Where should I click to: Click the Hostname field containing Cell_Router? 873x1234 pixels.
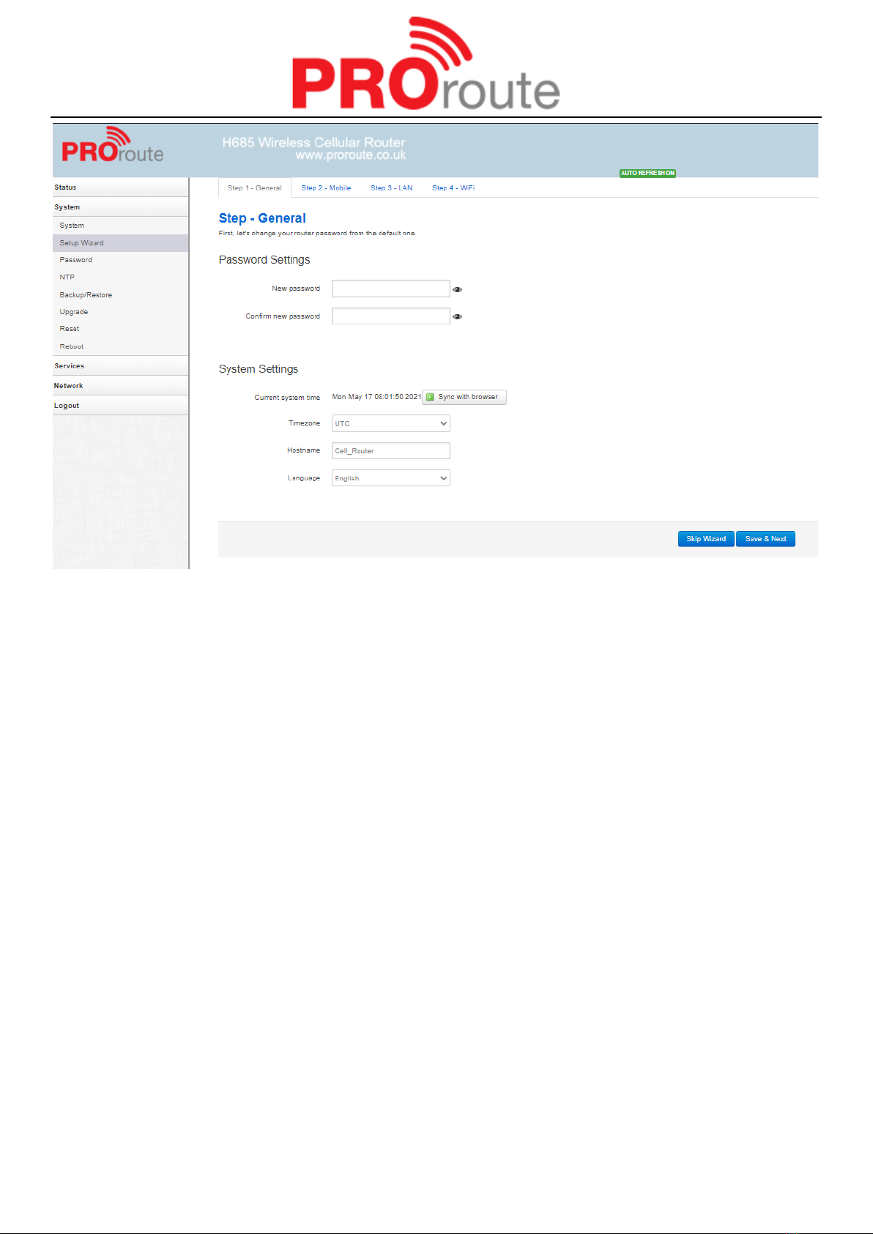coord(391,451)
